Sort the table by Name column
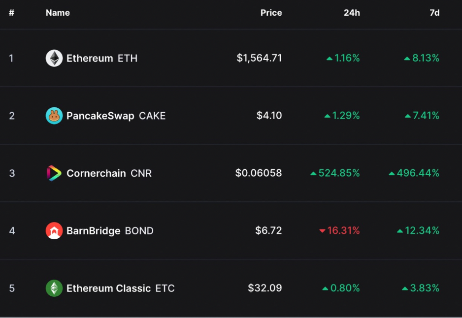The width and height of the screenshot is (462, 318). [58, 13]
